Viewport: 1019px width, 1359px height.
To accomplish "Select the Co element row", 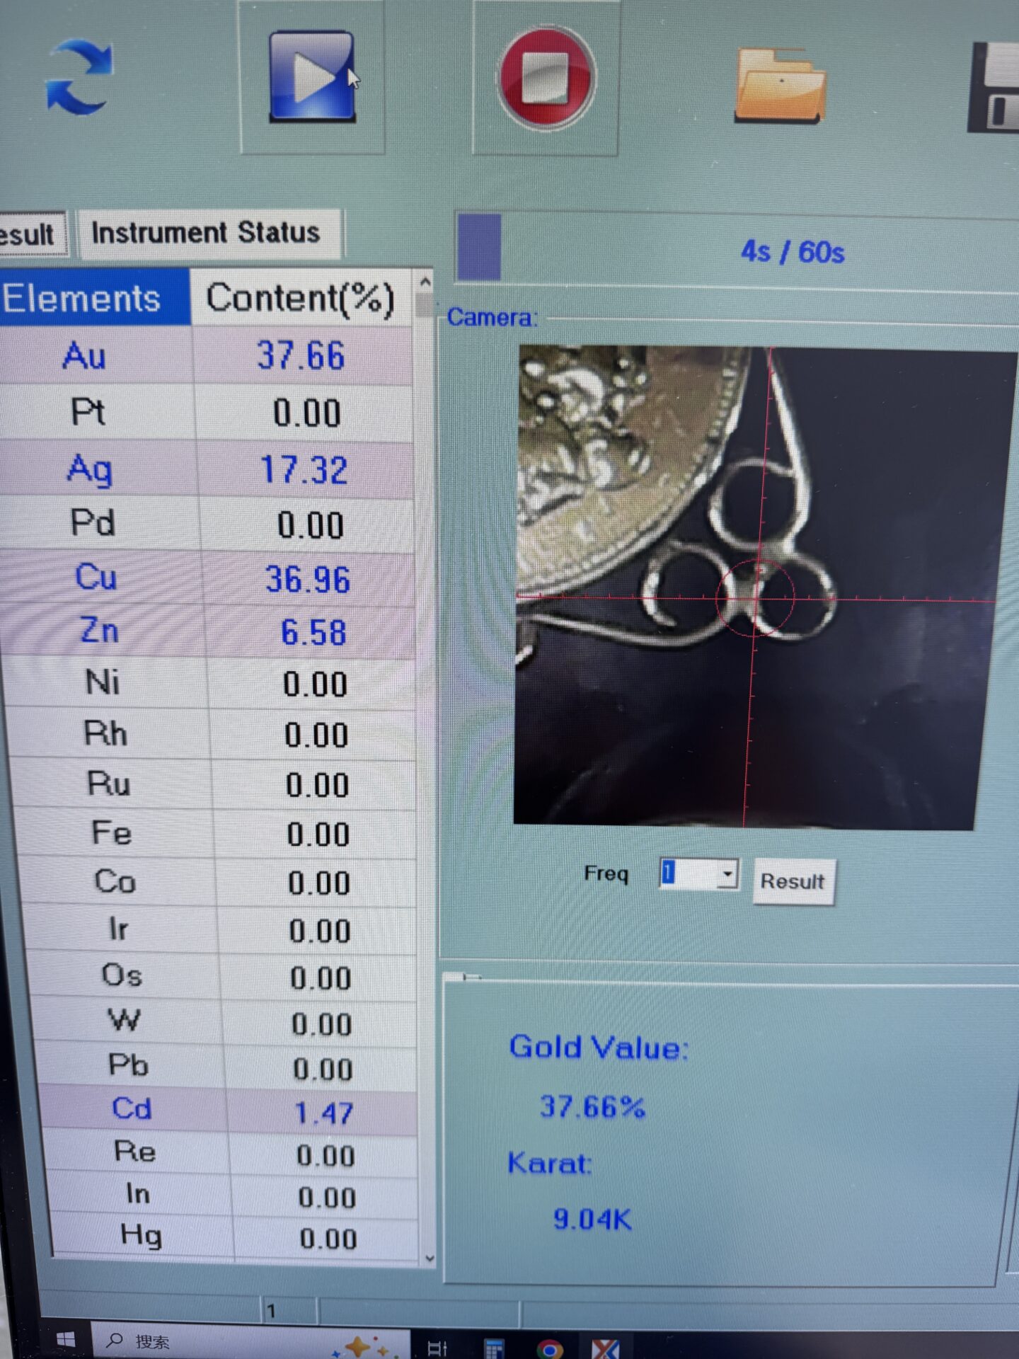I will (x=218, y=883).
